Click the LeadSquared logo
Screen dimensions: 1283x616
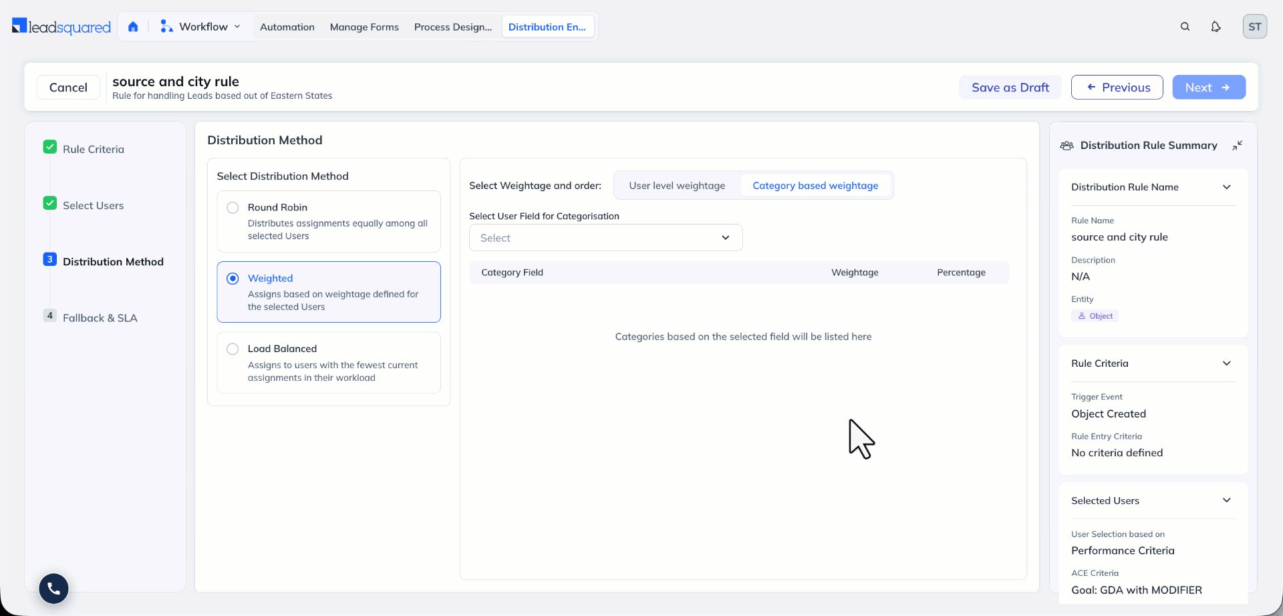coord(61,27)
